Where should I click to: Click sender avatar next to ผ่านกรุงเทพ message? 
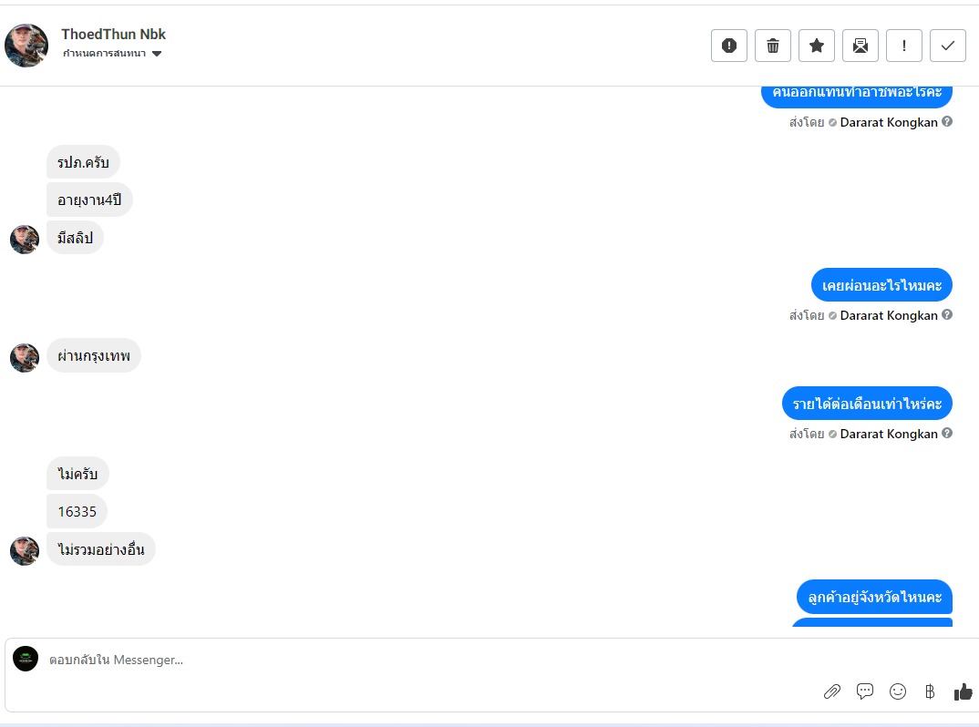pos(25,357)
